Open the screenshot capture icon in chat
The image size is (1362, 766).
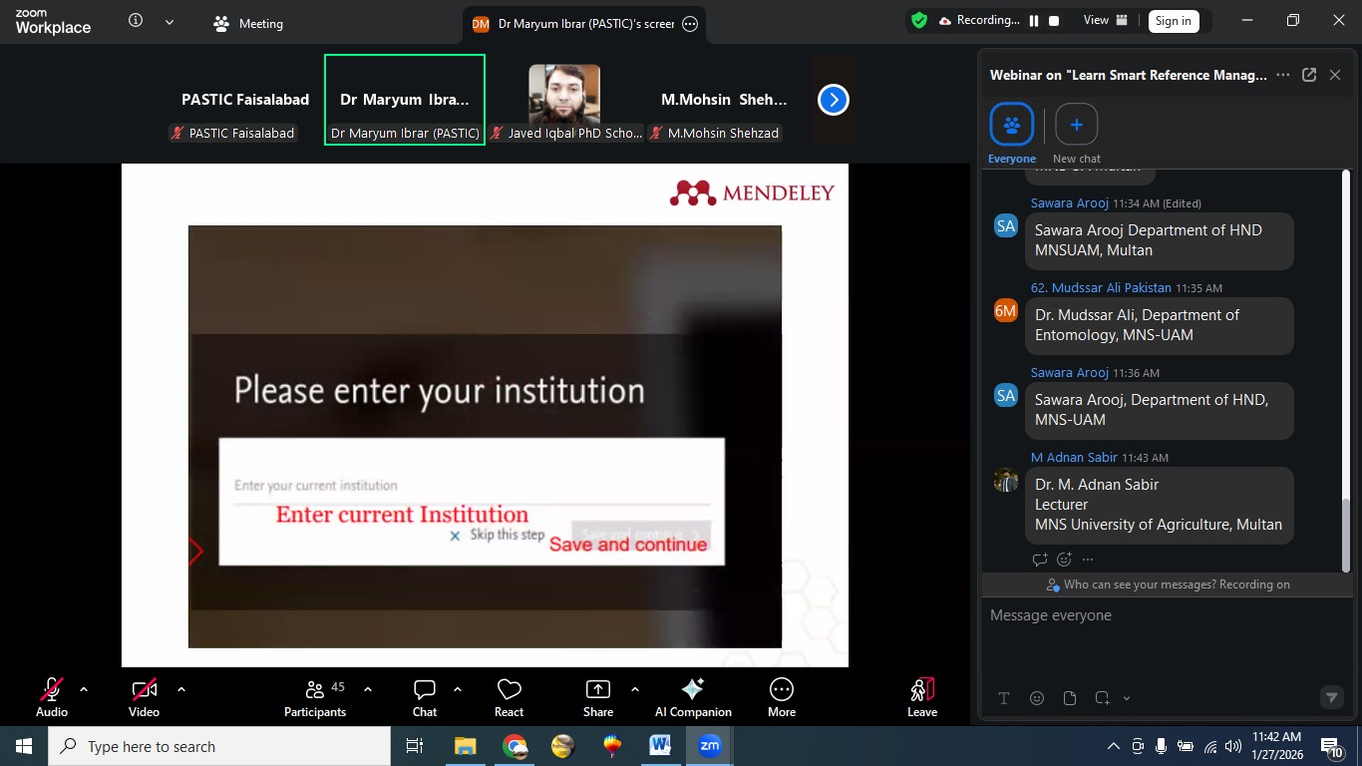click(1101, 698)
